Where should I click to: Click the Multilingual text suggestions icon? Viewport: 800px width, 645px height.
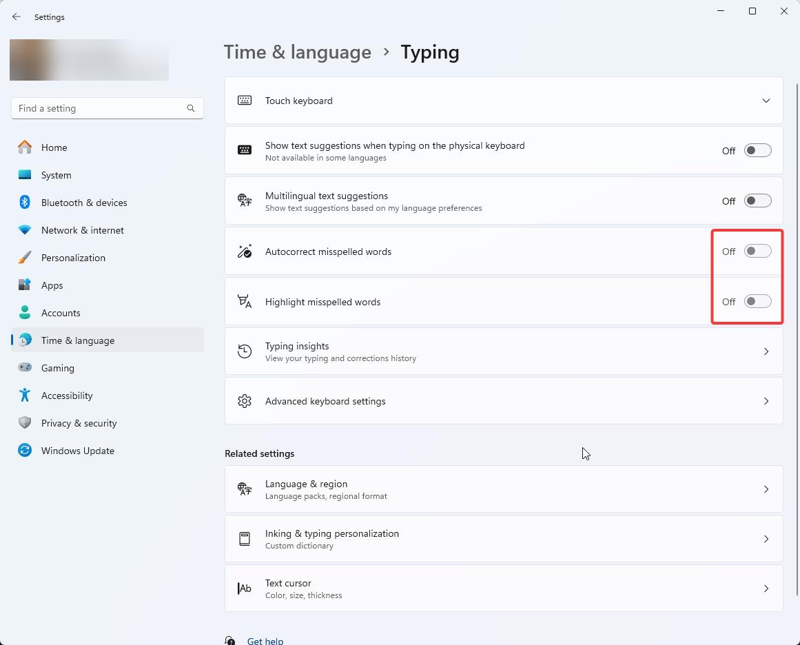(245, 200)
